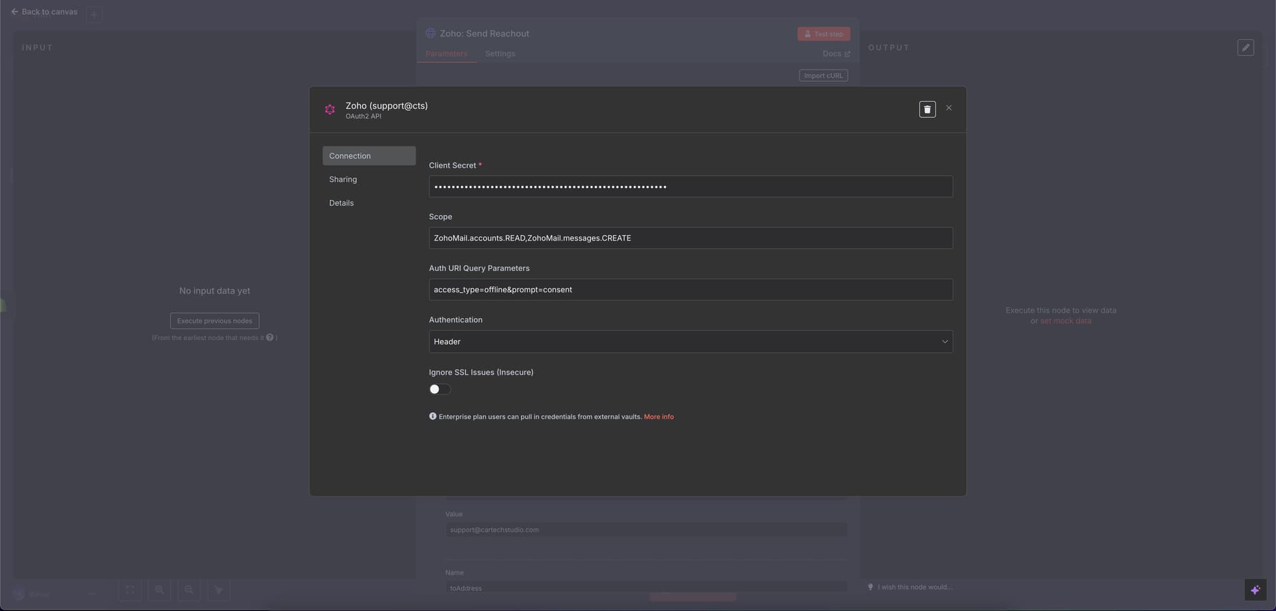Click the info icon beside Enterprise plan note
The width and height of the screenshot is (1276, 611).
[x=433, y=416]
